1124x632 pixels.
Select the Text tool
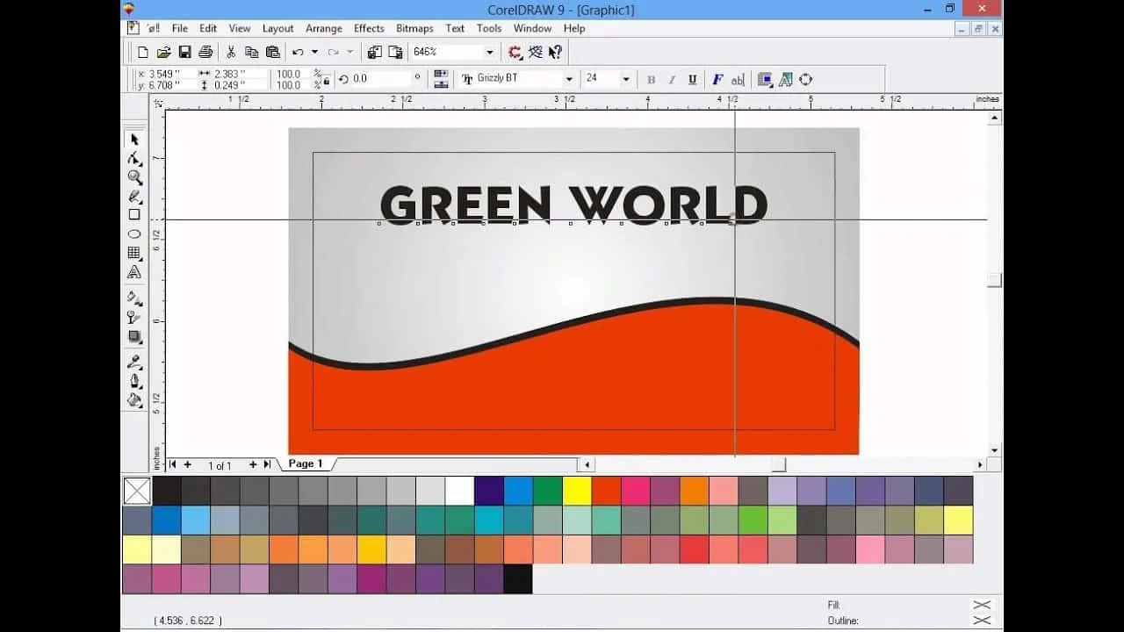click(134, 272)
